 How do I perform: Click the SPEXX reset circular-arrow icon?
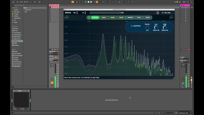tap(158, 13)
